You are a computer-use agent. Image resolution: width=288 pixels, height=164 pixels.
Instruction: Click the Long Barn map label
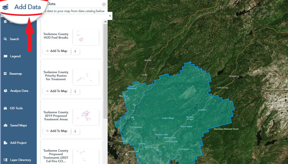pyautogui.click(x=202, y=110)
